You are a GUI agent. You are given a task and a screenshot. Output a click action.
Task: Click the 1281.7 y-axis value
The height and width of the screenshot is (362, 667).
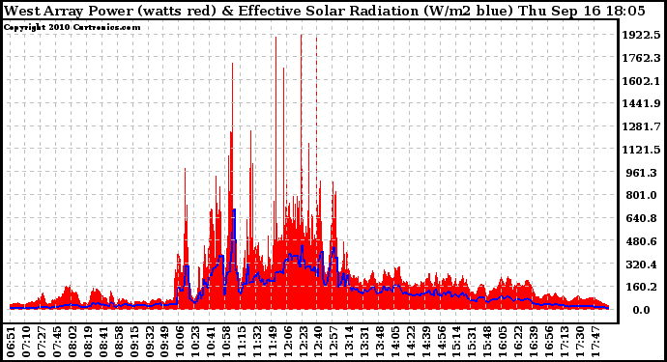point(642,126)
